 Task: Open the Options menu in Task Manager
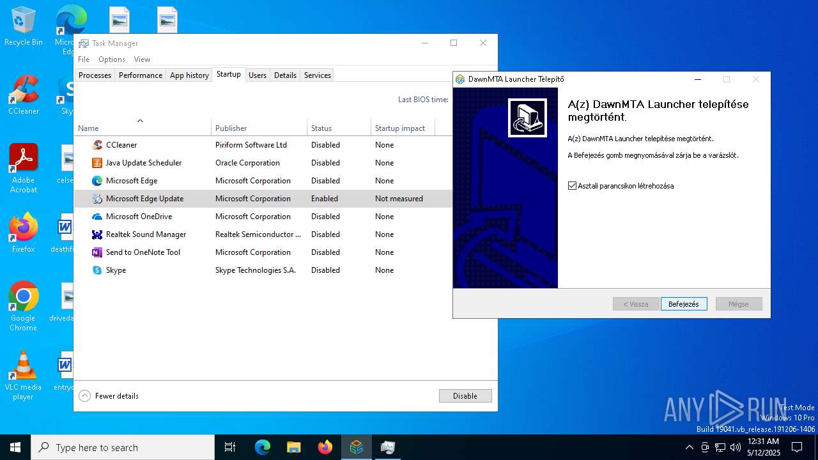click(x=112, y=59)
